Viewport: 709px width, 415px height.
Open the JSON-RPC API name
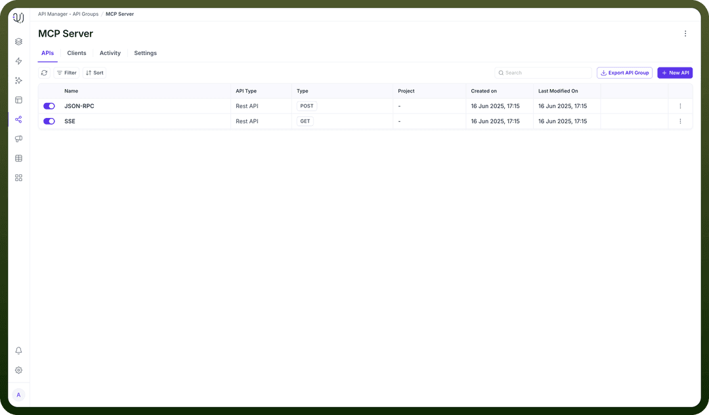[79, 106]
